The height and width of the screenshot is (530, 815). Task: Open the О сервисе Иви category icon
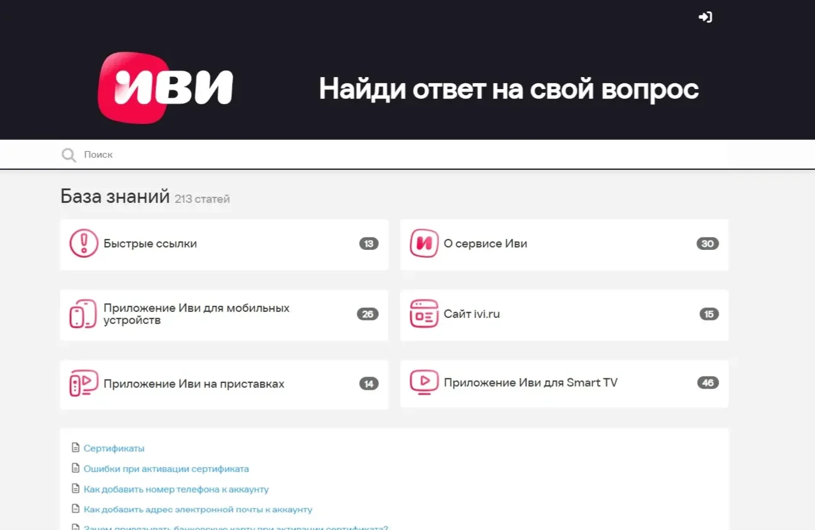point(424,244)
